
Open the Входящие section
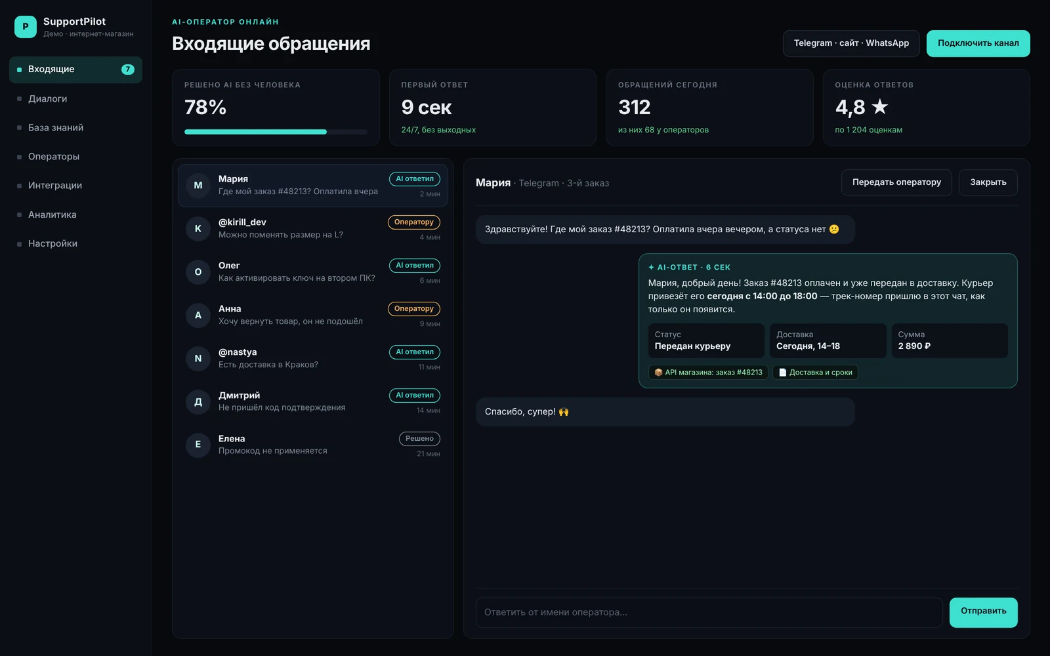tap(75, 70)
